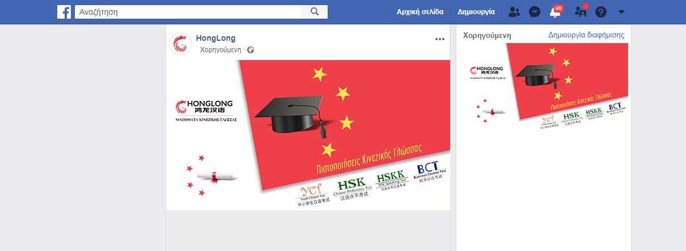Viewport: 686px width, 251px height.
Task: Open the Δημιουργία menu item
Action: tap(476, 11)
